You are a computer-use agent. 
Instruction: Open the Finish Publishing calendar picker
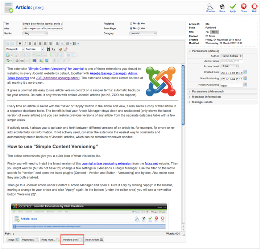pyautogui.click(x=245, y=85)
